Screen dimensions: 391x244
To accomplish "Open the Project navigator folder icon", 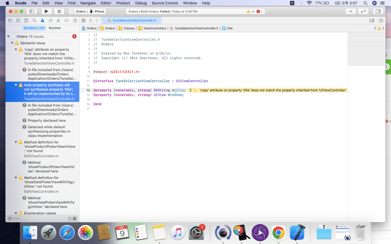I will point(10,20).
